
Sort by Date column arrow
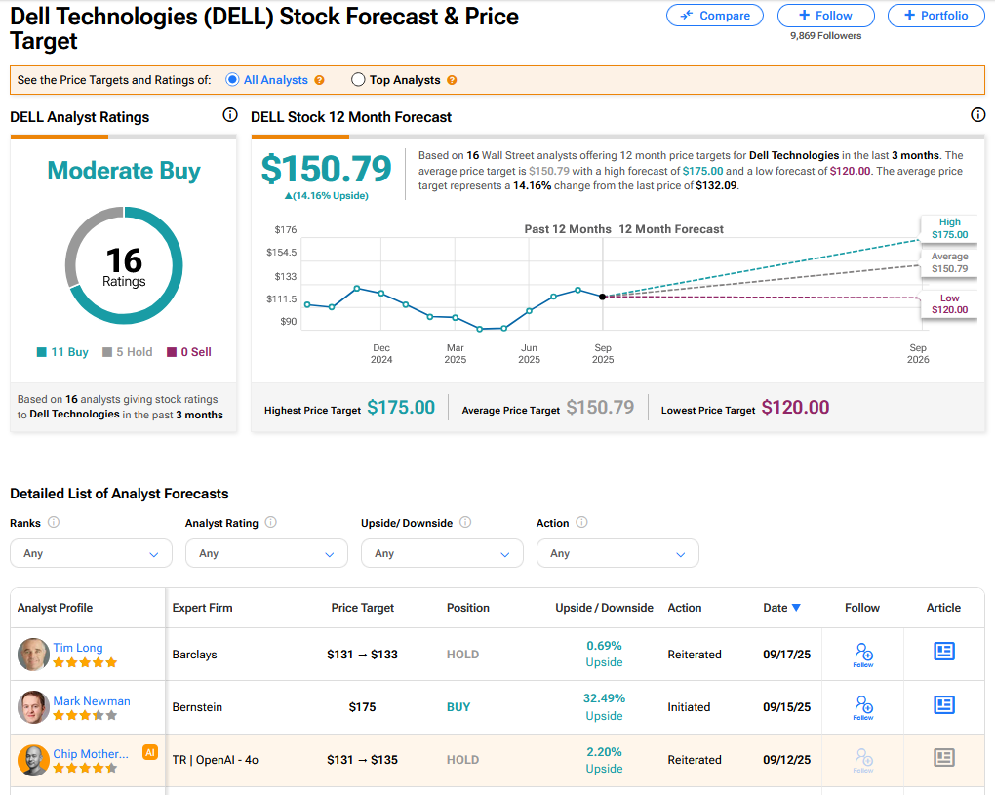[x=796, y=608]
